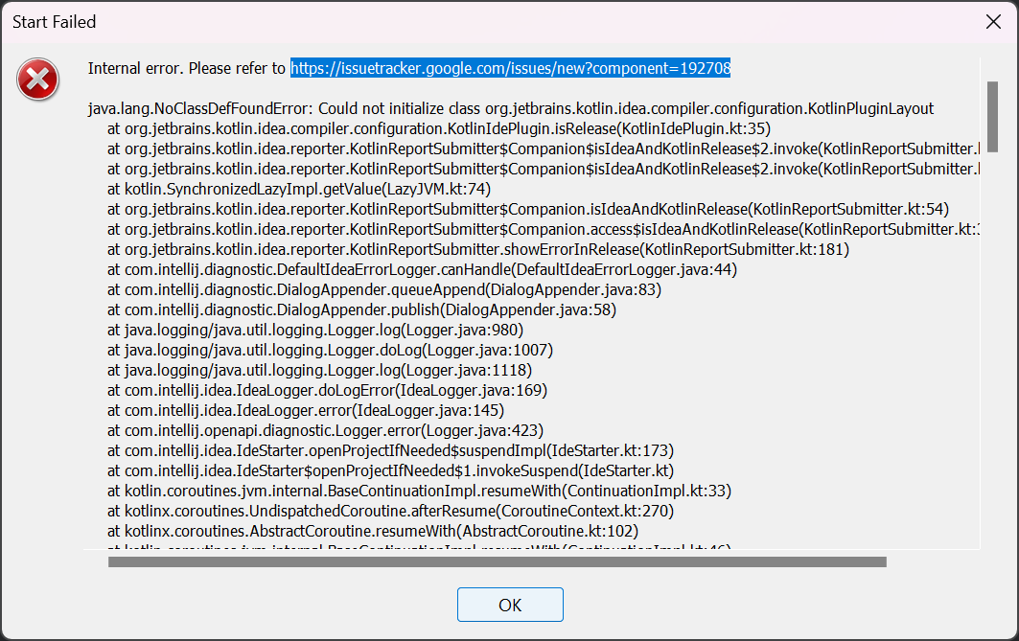Click the red error icon
The height and width of the screenshot is (641, 1019).
pyautogui.click(x=37, y=80)
